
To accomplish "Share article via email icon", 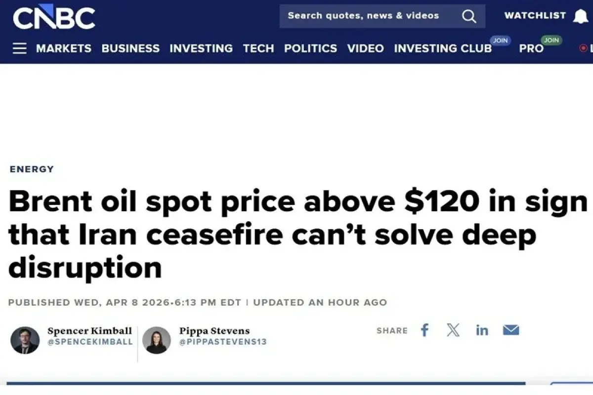I will (511, 330).
